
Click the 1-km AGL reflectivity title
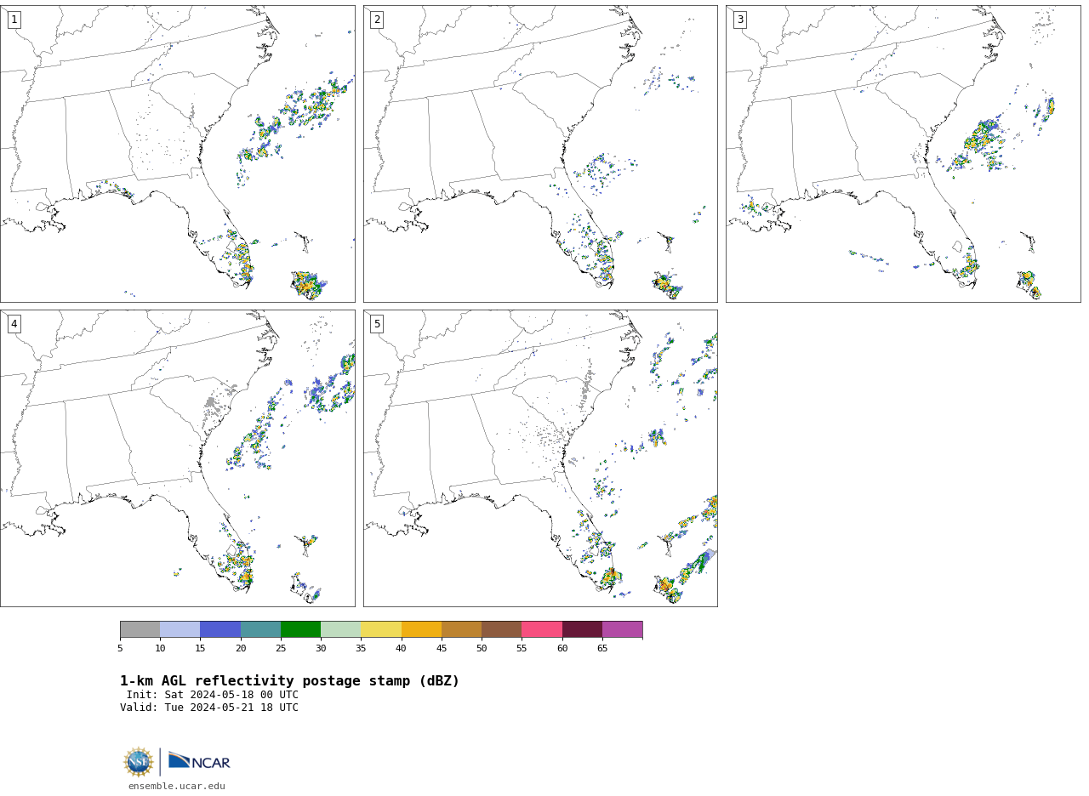pyautogui.click(x=289, y=681)
